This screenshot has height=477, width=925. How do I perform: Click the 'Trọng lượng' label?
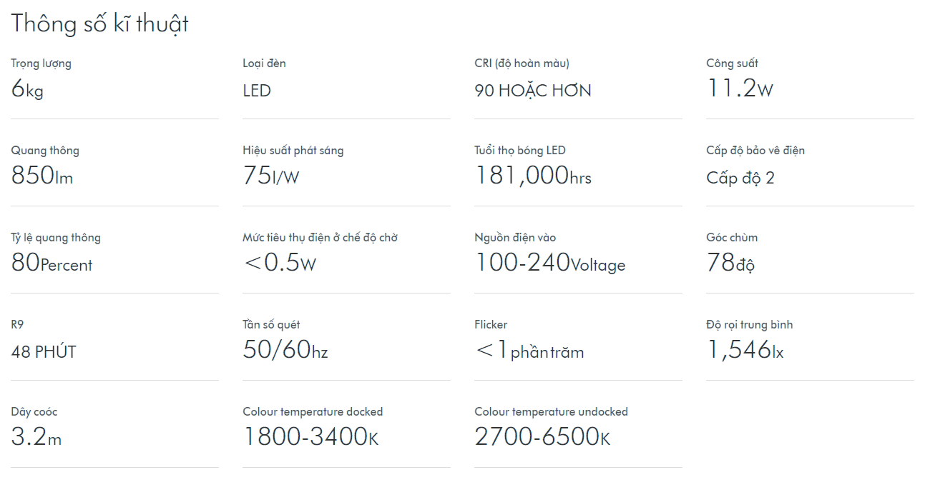point(41,64)
